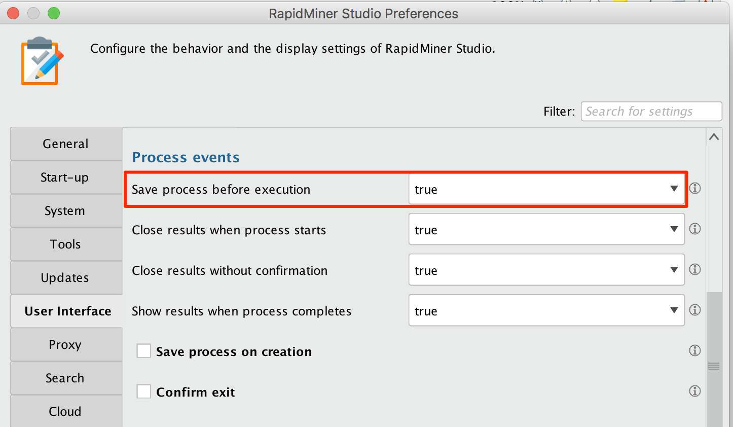Image resolution: width=733 pixels, height=427 pixels.
Task: Click the info icon beside Save process before execution
Action: point(694,188)
